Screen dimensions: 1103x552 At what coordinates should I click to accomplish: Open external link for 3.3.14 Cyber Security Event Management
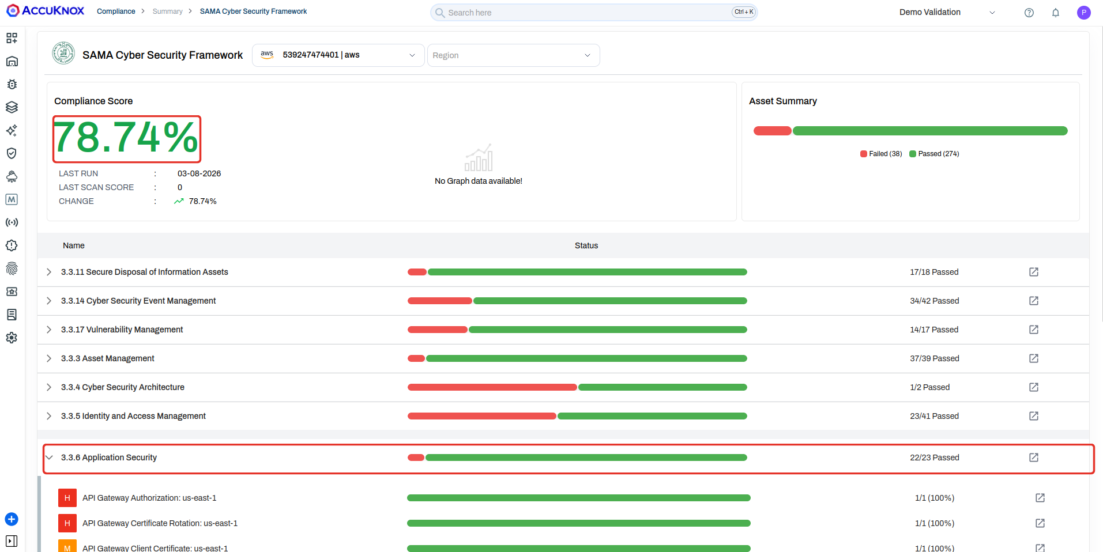[x=1034, y=301]
